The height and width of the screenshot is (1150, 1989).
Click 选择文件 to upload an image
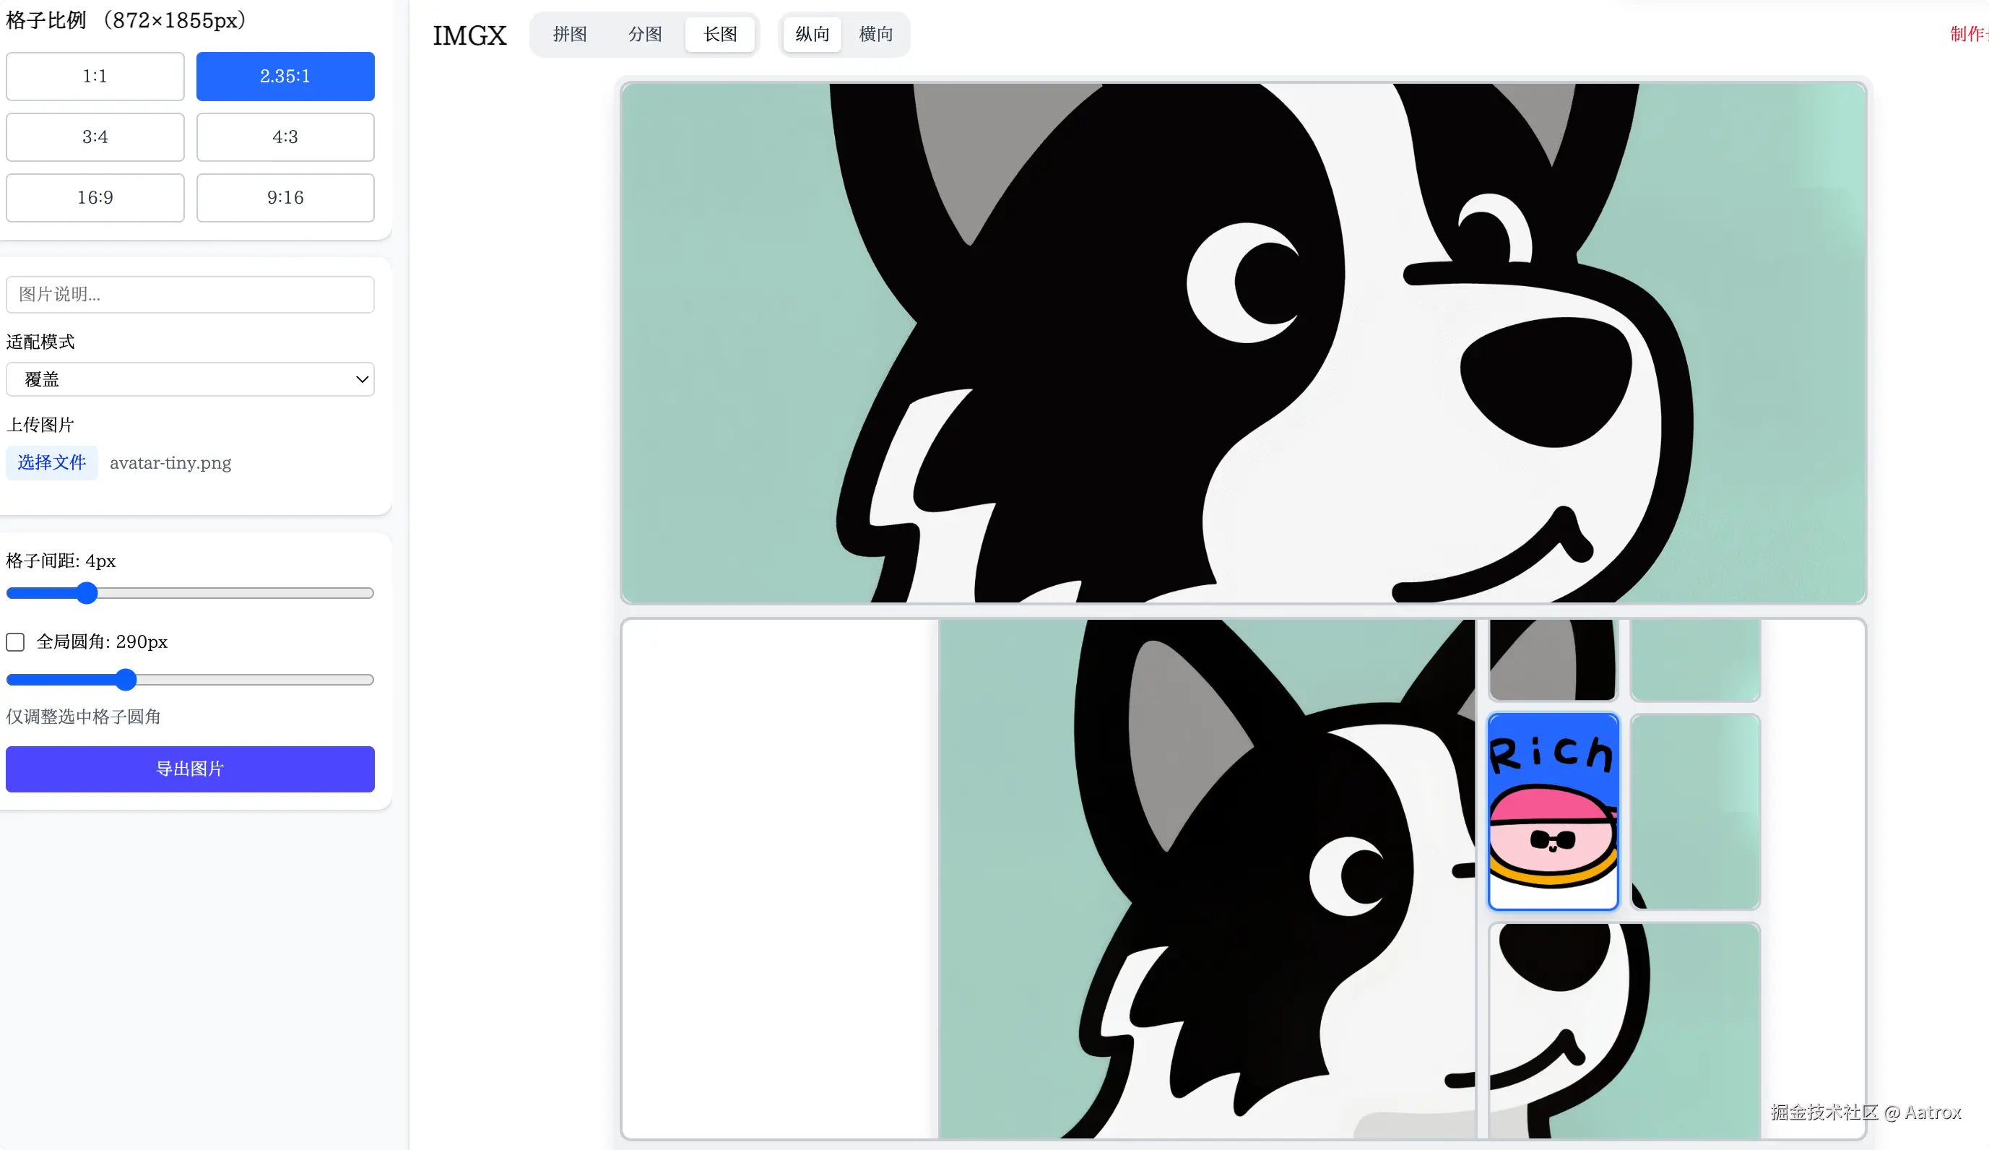coord(52,462)
